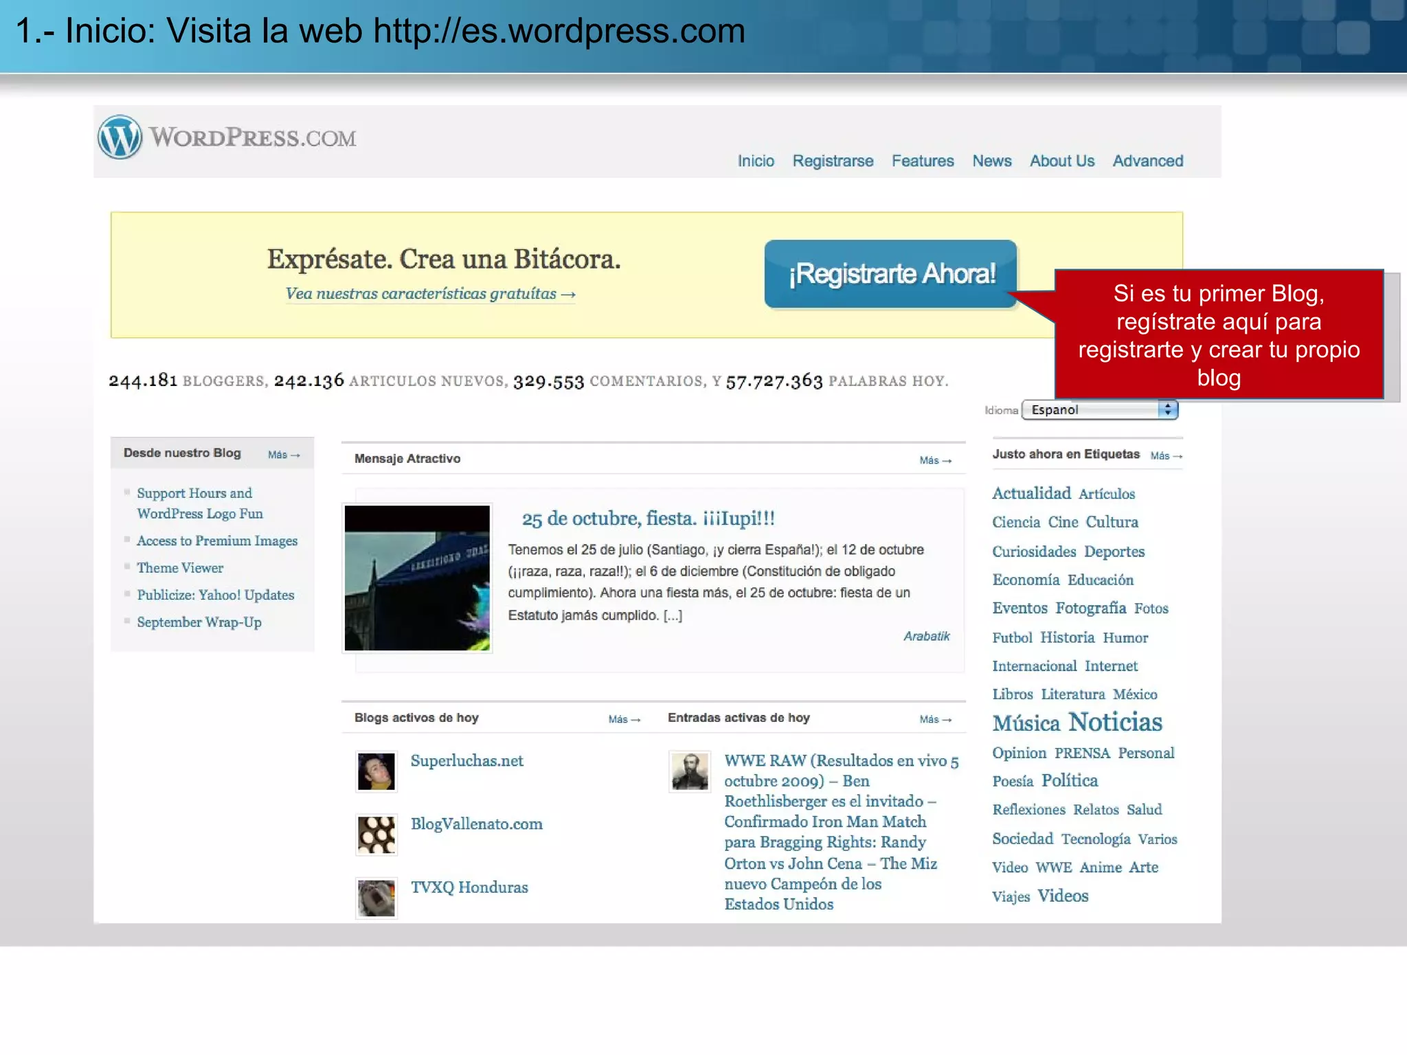Viewport: 1407px width, 1055px height.
Task: Select the Videos tag
Action: (x=1063, y=896)
